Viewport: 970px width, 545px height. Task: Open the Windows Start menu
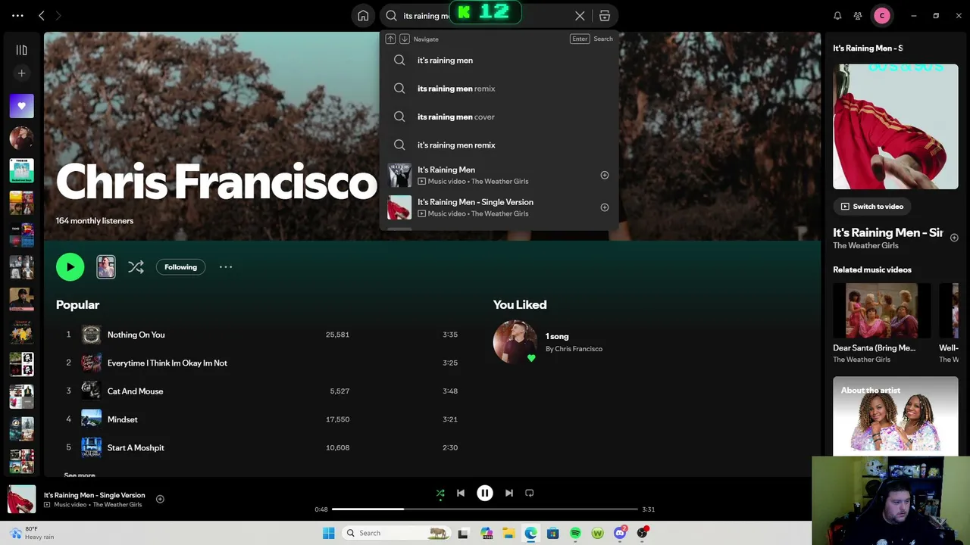[x=328, y=533]
